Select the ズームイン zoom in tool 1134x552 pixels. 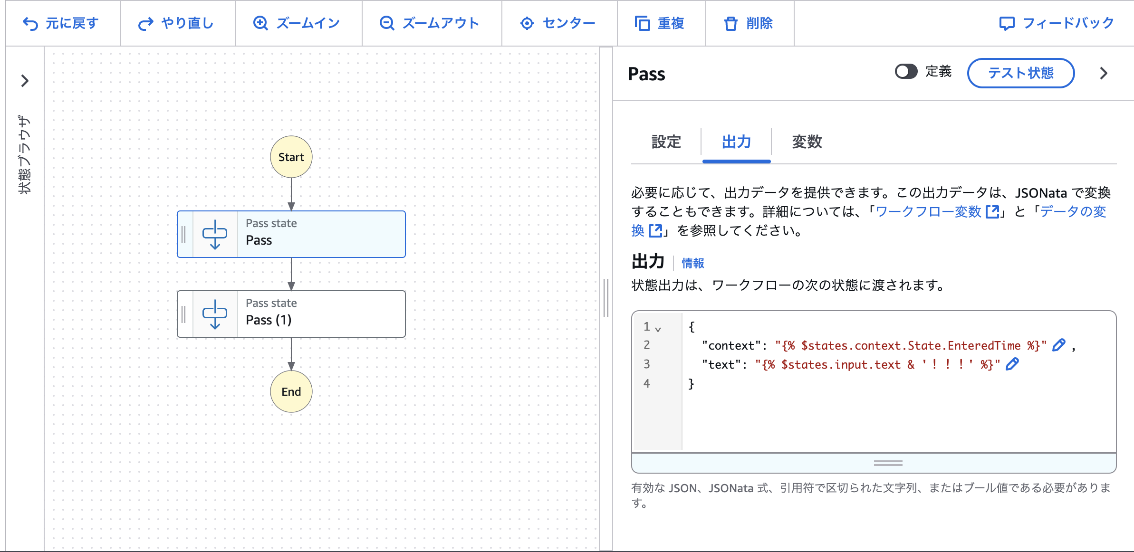pyautogui.click(x=260, y=23)
